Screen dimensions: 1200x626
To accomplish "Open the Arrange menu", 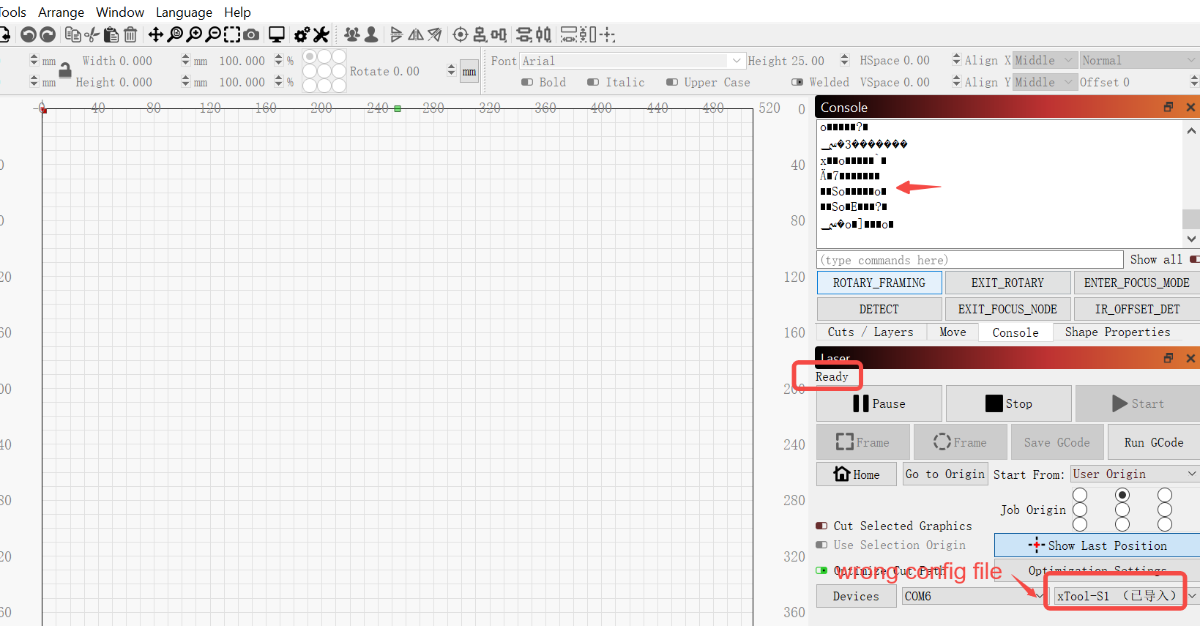I will coord(61,12).
